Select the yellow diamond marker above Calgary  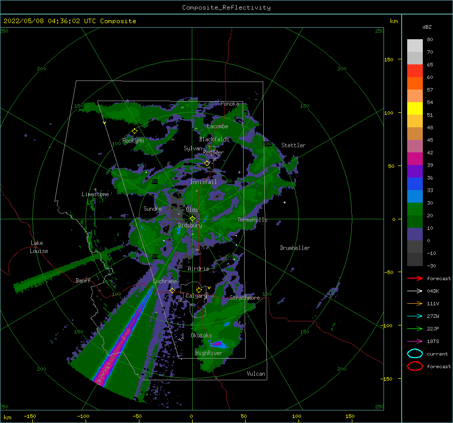[x=199, y=290]
